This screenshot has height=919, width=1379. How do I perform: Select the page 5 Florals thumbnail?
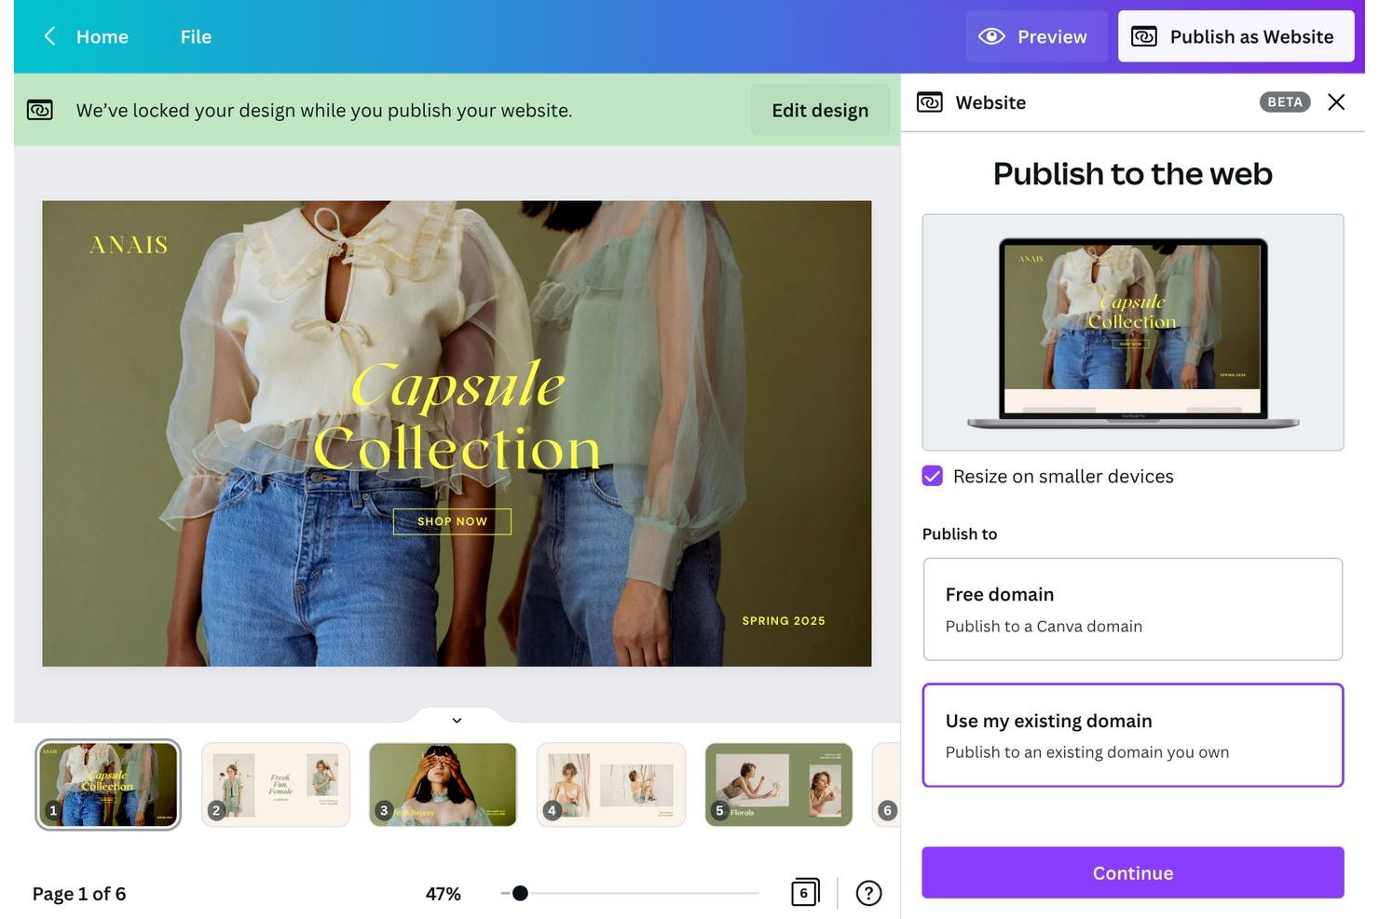coord(778,784)
